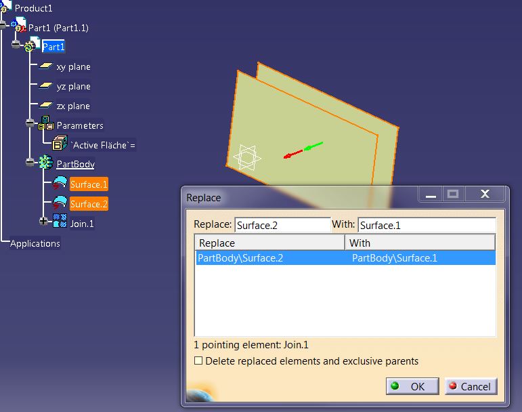Screen dimensions: 522x412
Task: Enable Delete replaced elements and exclusive parents
Action: click(198, 360)
